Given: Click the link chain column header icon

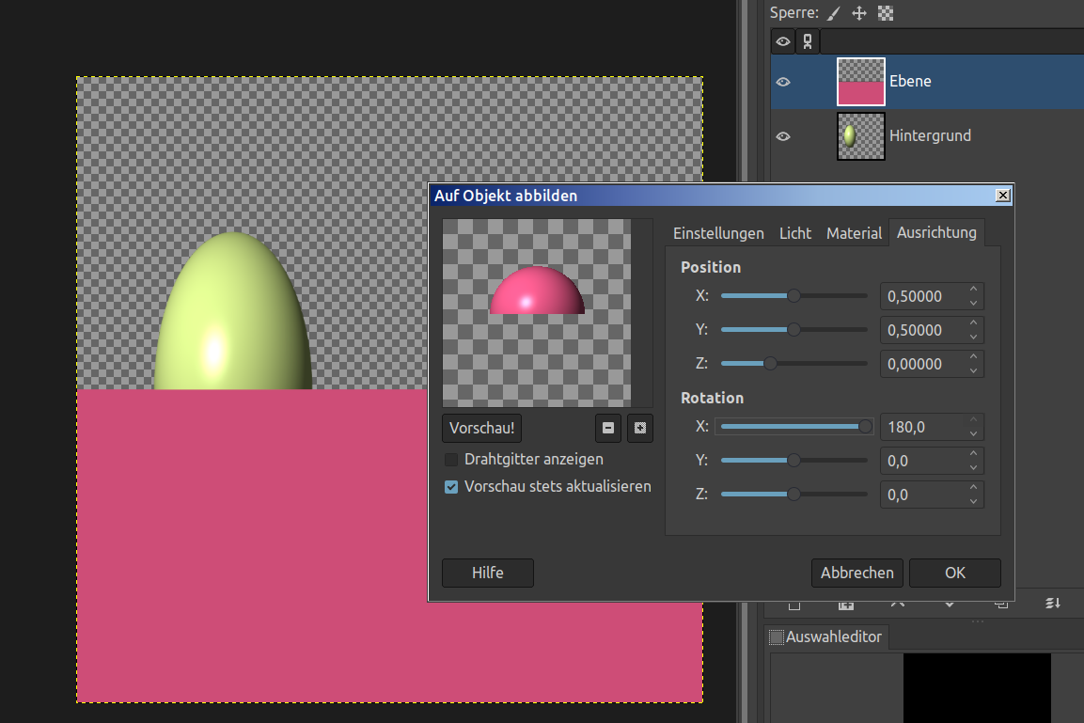Looking at the screenshot, I should click(808, 41).
